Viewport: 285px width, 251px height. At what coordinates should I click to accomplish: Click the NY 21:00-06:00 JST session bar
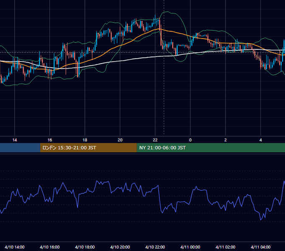tap(211, 148)
